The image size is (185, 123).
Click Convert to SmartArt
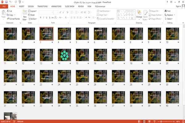106,19
